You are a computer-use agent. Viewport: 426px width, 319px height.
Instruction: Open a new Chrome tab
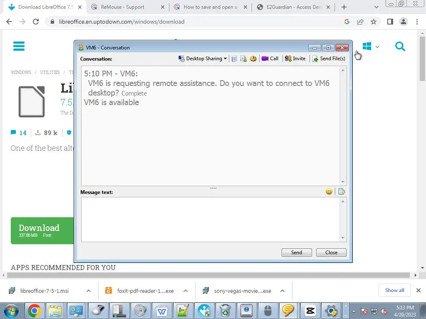tap(344, 7)
